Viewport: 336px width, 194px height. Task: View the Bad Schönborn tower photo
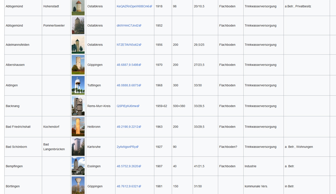click(x=78, y=147)
